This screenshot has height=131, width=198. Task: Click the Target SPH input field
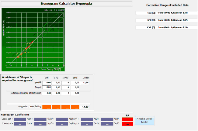point(47,88)
